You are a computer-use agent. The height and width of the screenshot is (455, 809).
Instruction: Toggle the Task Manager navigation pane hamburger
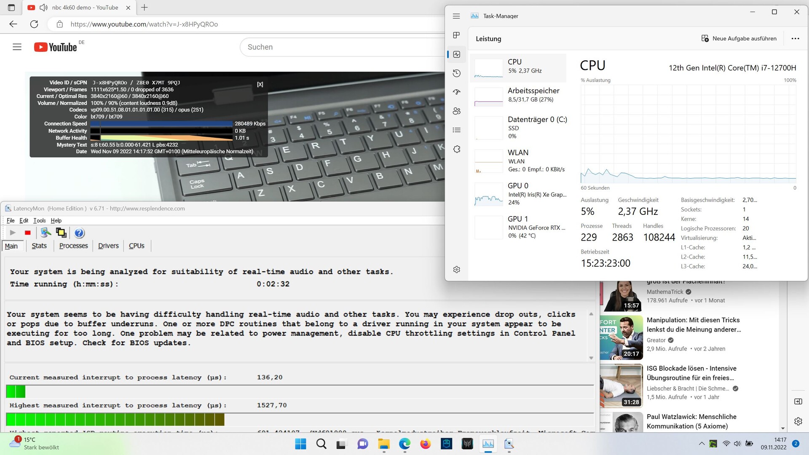pyautogui.click(x=456, y=16)
